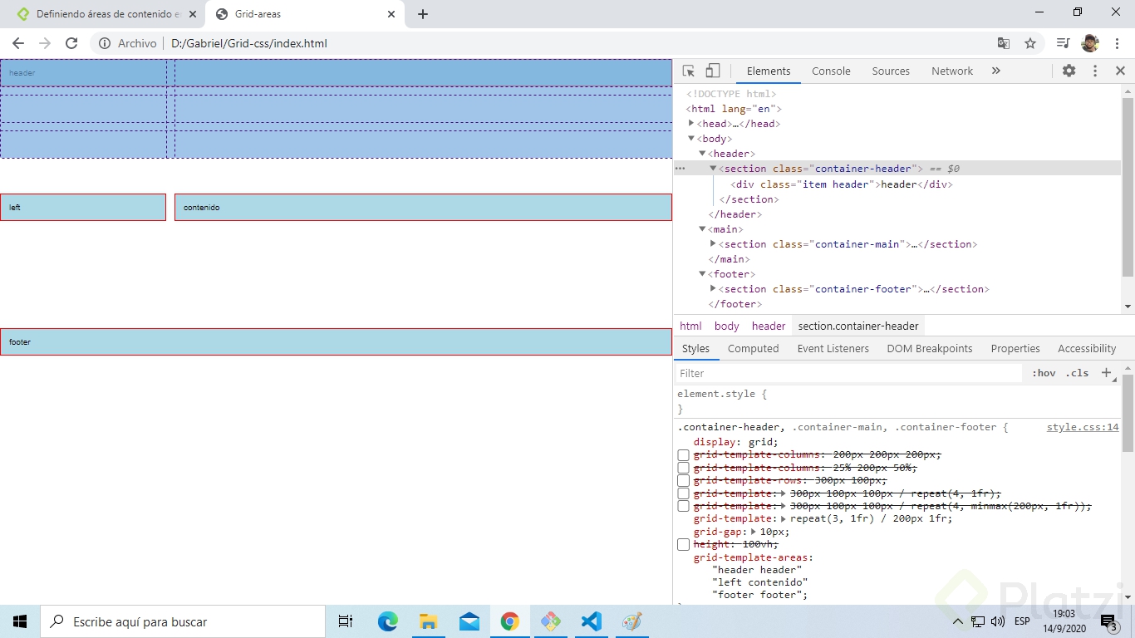1135x638 pixels.
Task: Expand the section container-main node
Action: (713, 243)
